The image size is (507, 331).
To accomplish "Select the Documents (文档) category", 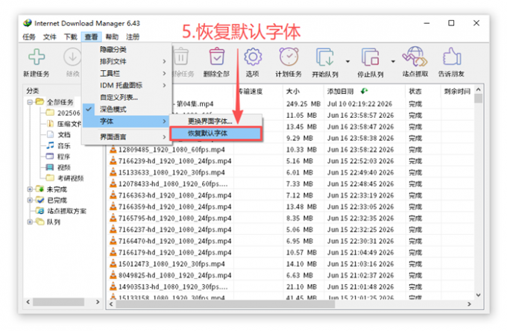I will click(63, 134).
